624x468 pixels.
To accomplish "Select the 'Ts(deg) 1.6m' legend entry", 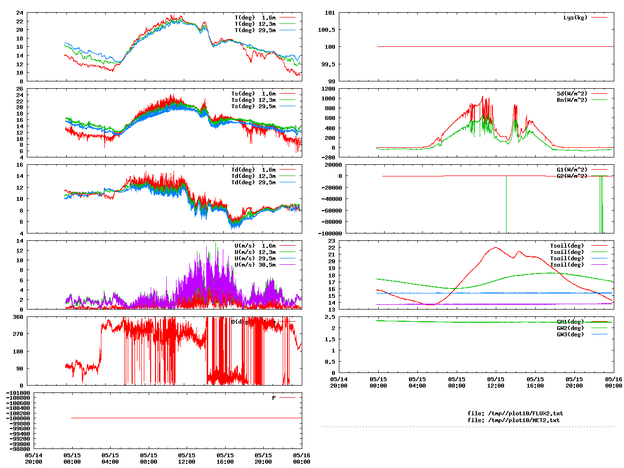I will (253, 94).
